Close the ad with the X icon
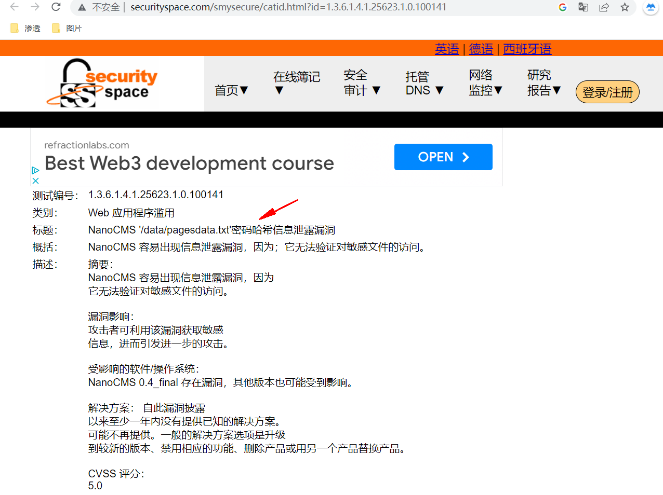Image resolution: width=663 pixels, height=495 pixels. coord(35,181)
